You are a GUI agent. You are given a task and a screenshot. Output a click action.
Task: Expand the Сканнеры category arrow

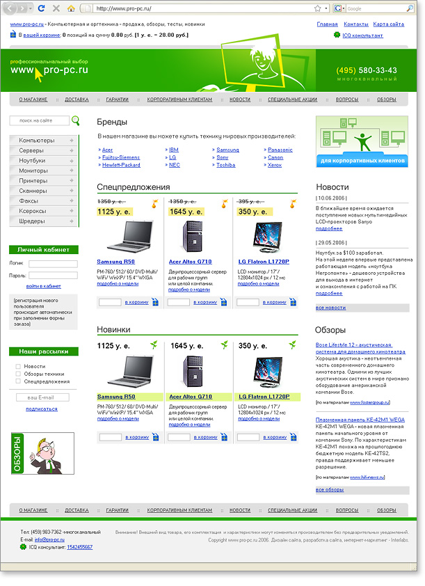click(72, 191)
